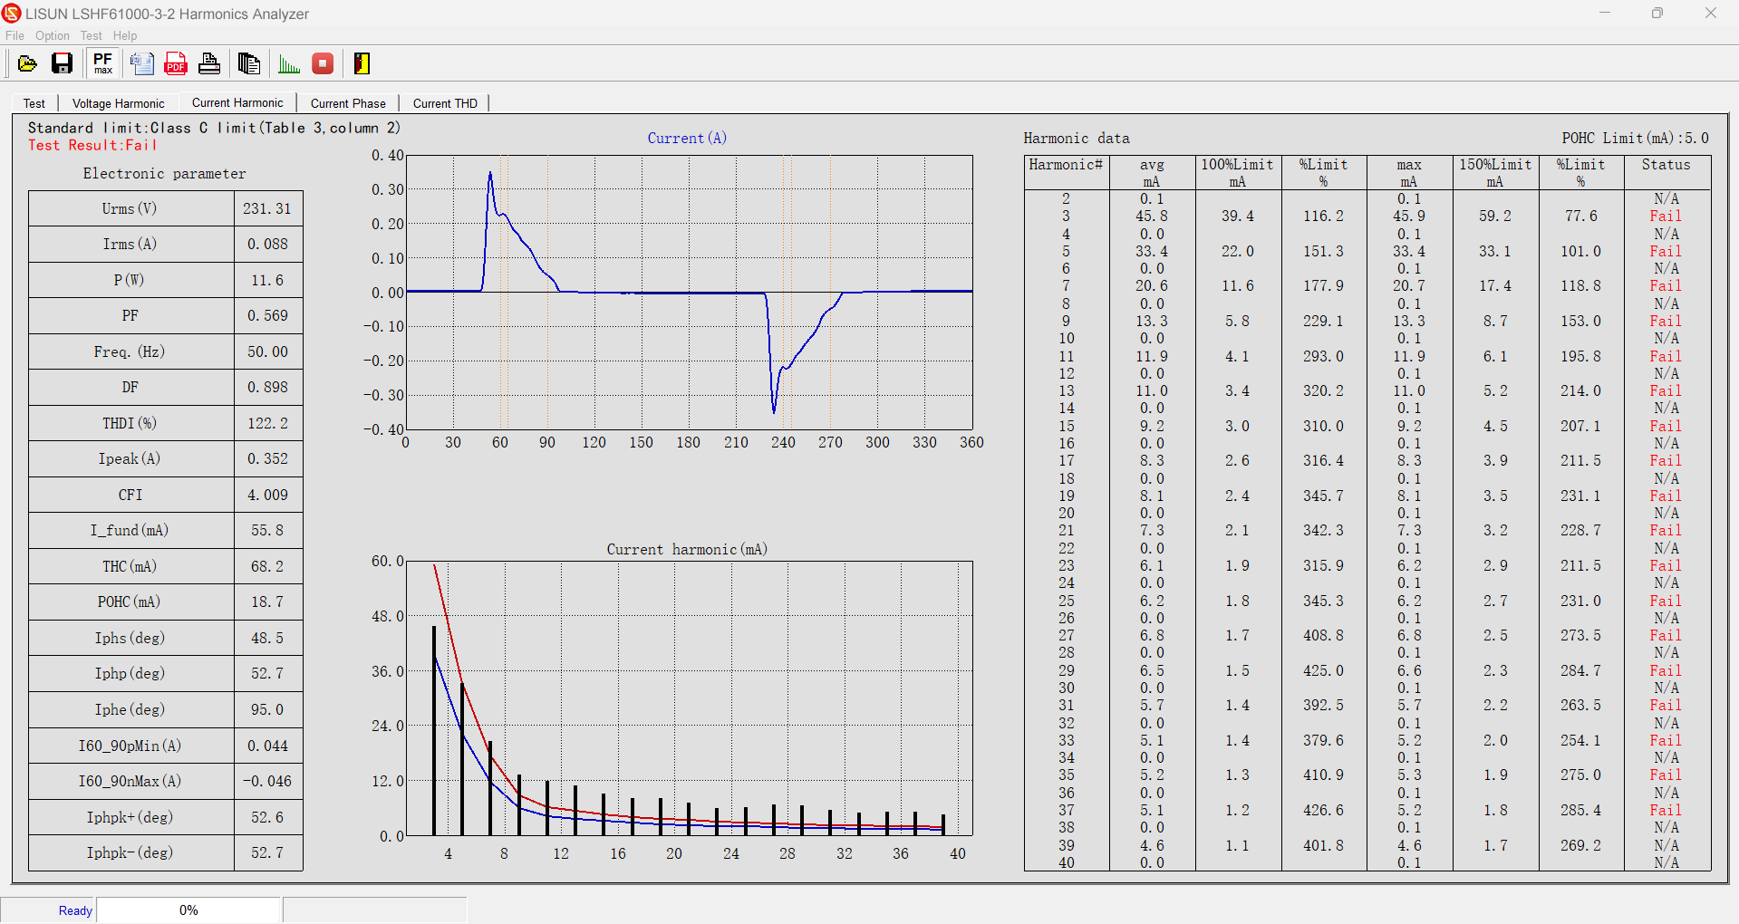The width and height of the screenshot is (1739, 924).
Task: Open the Option menu
Action: [x=53, y=36]
